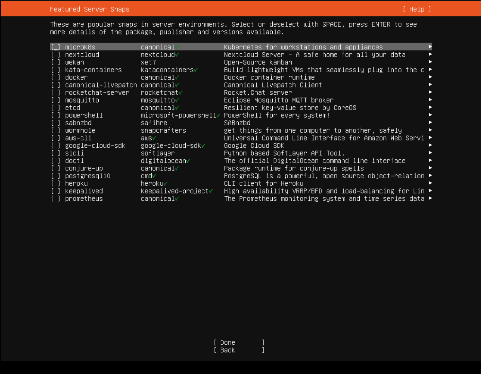Toggle the microk8s snap checkbox
The width and height of the screenshot is (481, 374).
[x=56, y=47]
